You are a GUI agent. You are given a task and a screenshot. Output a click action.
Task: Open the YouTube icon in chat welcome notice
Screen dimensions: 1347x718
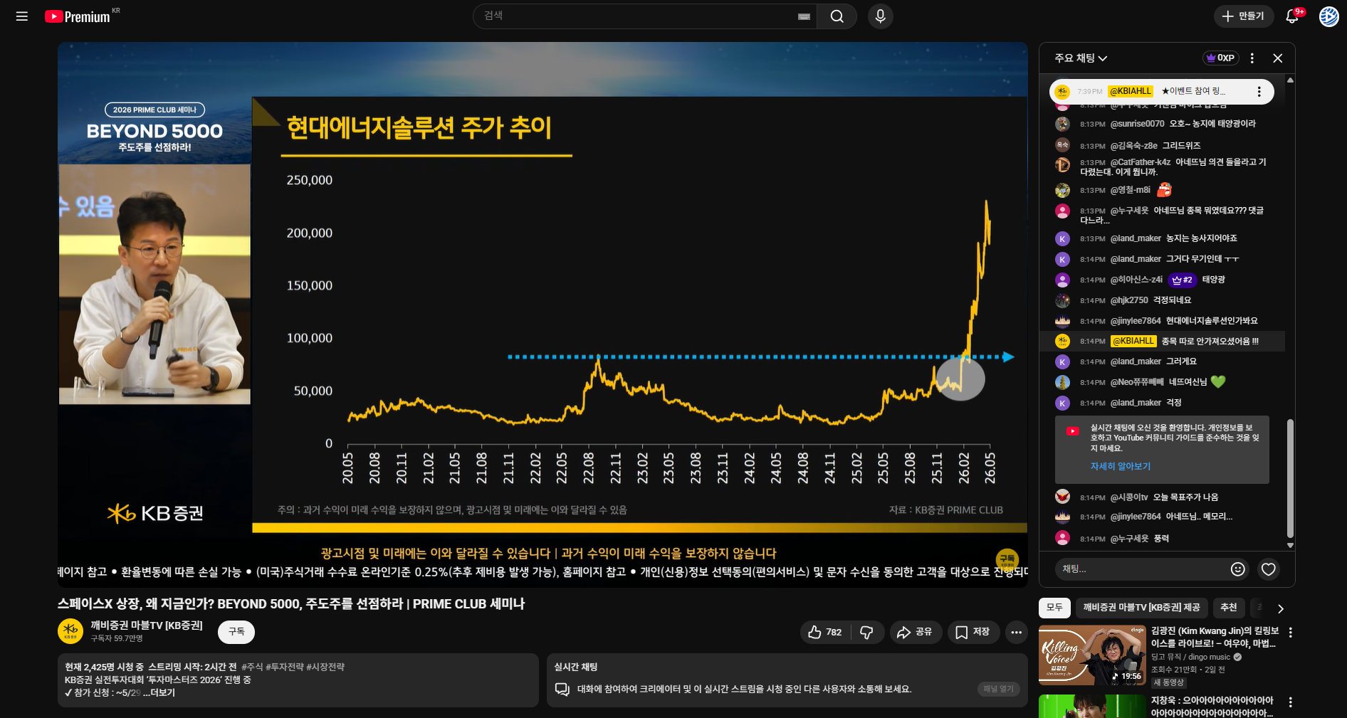coord(1072,431)
